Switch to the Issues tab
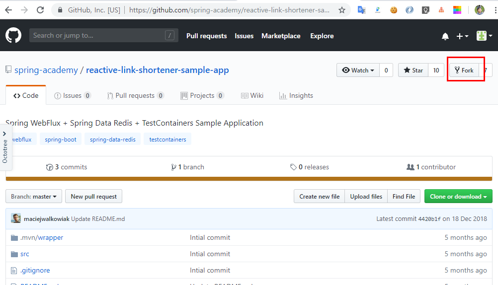This screenshot has width=498, height=285. (72, 95)
